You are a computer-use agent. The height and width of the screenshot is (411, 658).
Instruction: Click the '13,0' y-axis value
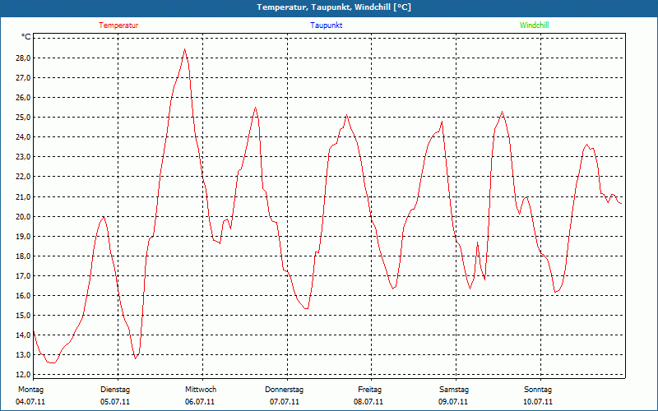(x=24, y=355)
